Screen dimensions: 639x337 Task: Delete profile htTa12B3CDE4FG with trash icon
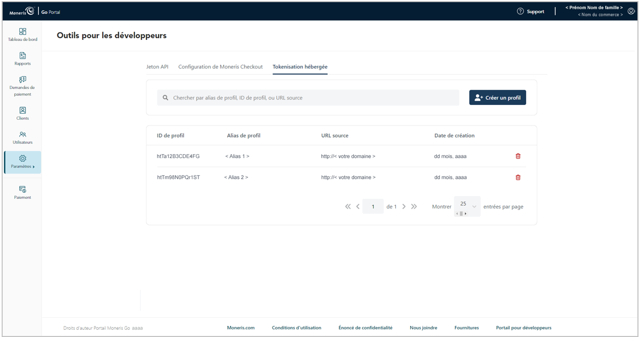[518, 156]
